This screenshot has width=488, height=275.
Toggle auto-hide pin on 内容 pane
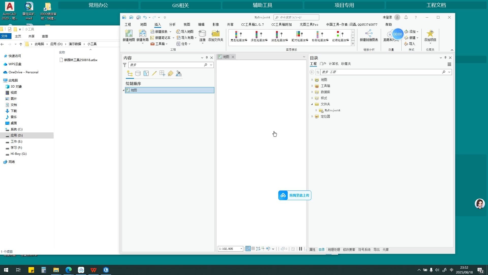coord(207,58)
